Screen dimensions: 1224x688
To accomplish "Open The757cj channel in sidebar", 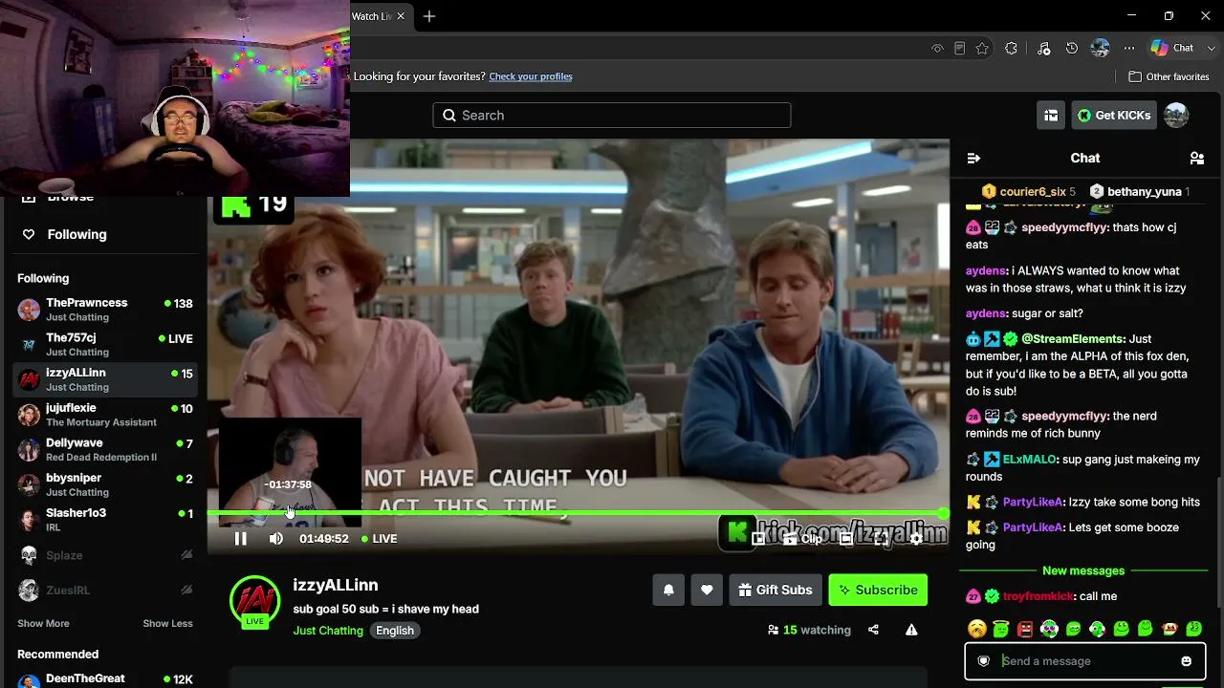I will 106,345.
